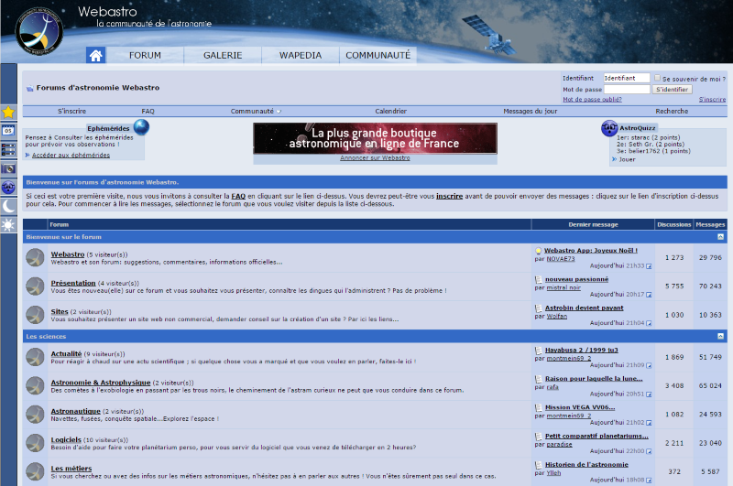Open the FORUM main tab

pos(145,55)
